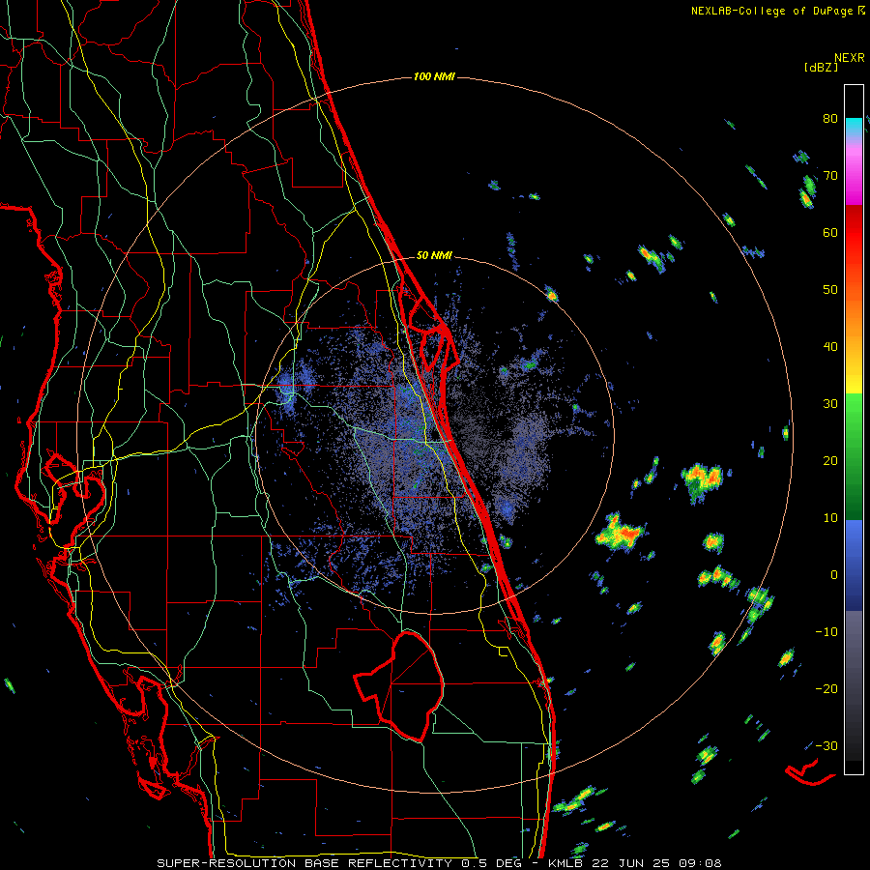Viewport: 870px width, 870px height.
Task: Click the -20 value on the dBZ scale
Action: click(x=826, y=689)
